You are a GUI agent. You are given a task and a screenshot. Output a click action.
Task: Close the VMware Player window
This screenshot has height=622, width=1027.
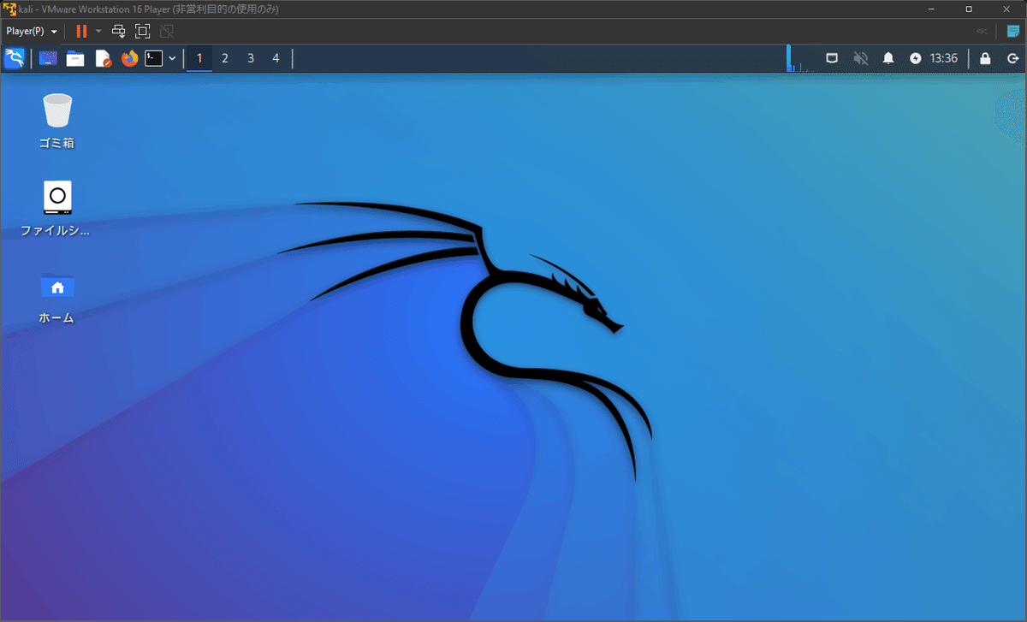pos(1006,9)
